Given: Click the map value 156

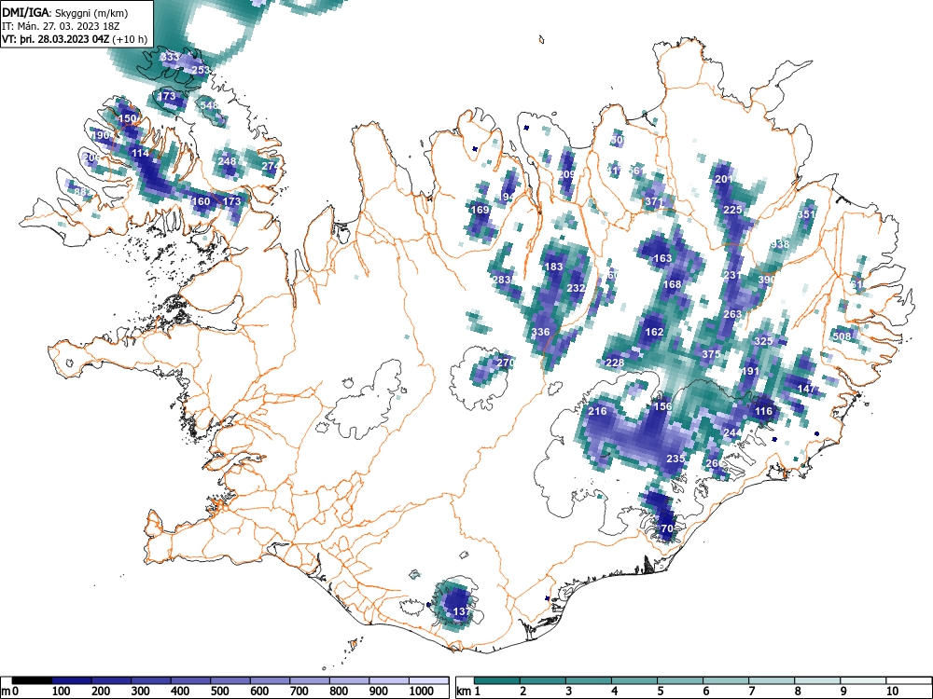Looking at the screenshot, I should click(662, 406).
